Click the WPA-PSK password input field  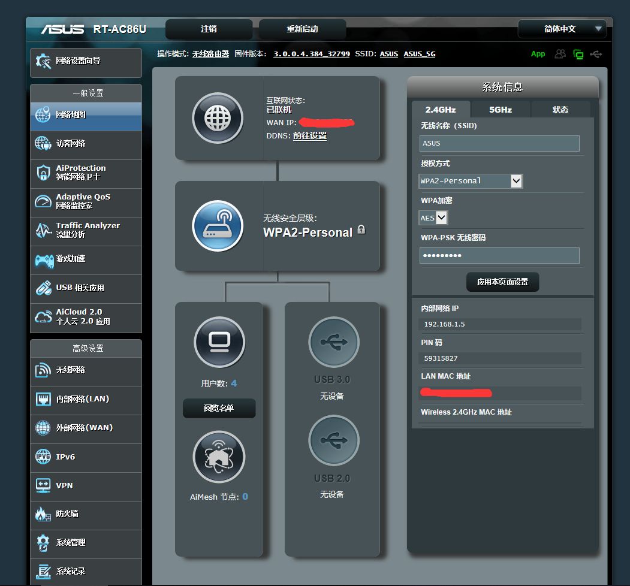499,255
